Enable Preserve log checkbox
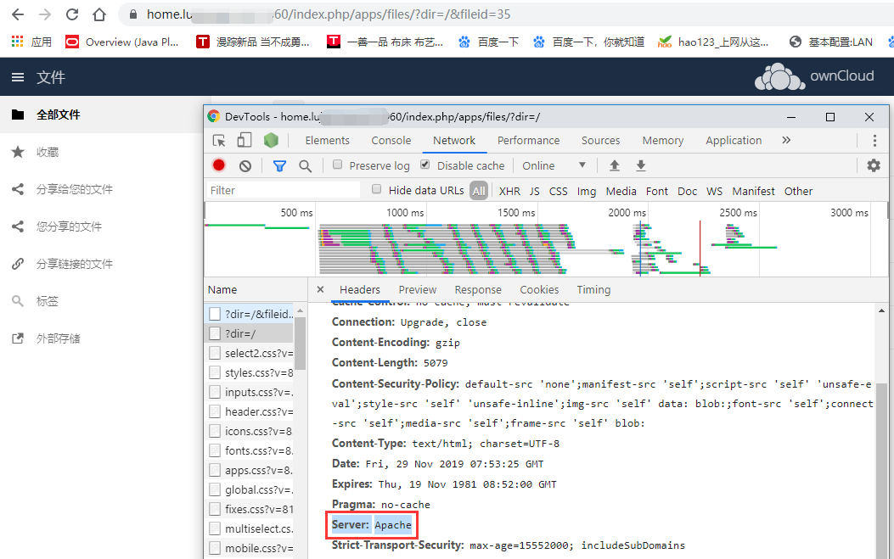The image size is (894, 559). click(338, 165)
